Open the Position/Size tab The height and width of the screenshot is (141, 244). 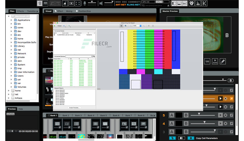tap(83, 11)
